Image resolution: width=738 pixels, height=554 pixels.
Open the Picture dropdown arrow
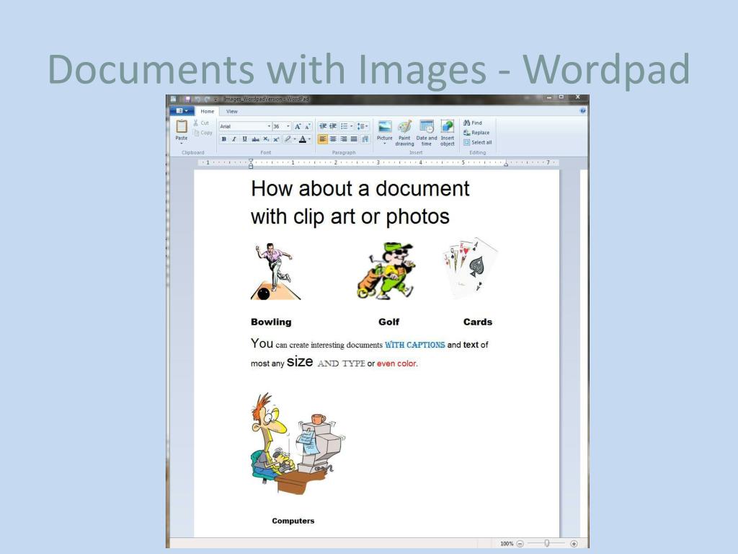(385, 144)
